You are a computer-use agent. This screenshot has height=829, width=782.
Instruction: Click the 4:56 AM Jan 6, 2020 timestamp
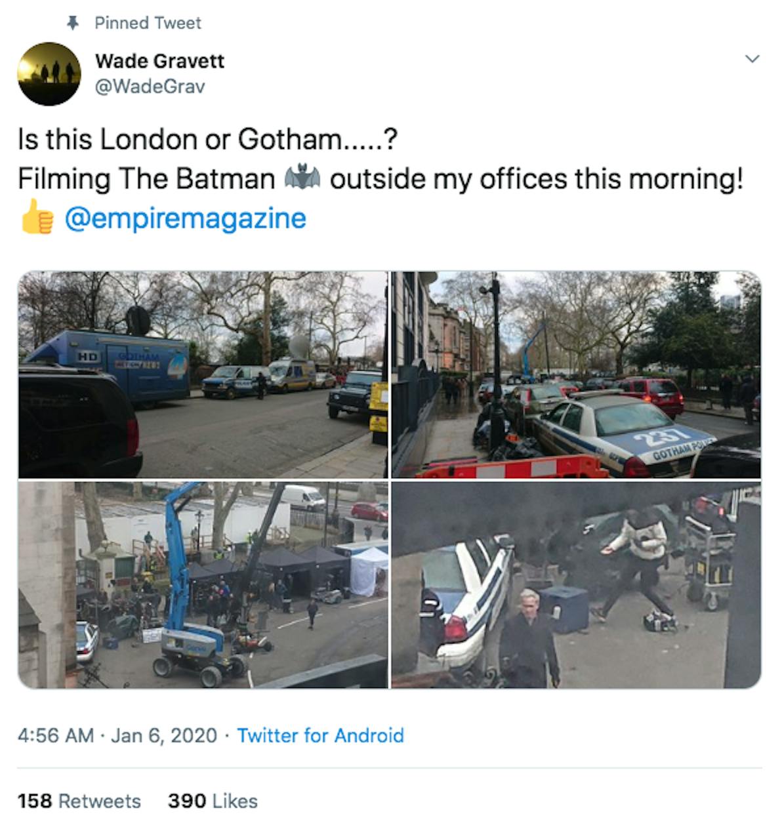click(117, 735)
